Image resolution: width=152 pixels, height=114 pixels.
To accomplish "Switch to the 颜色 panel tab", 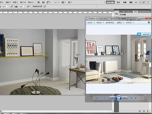I will point(121,12).
